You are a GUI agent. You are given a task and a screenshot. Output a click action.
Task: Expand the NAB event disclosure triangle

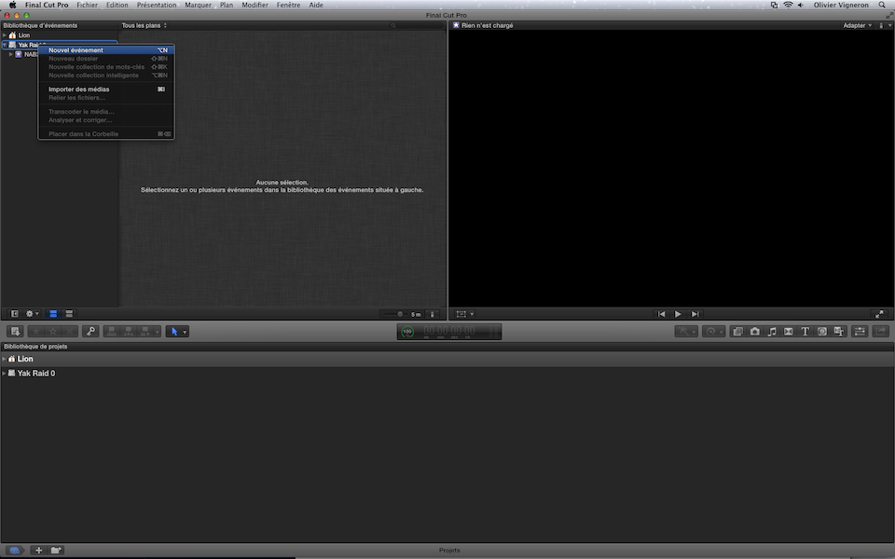11,55
